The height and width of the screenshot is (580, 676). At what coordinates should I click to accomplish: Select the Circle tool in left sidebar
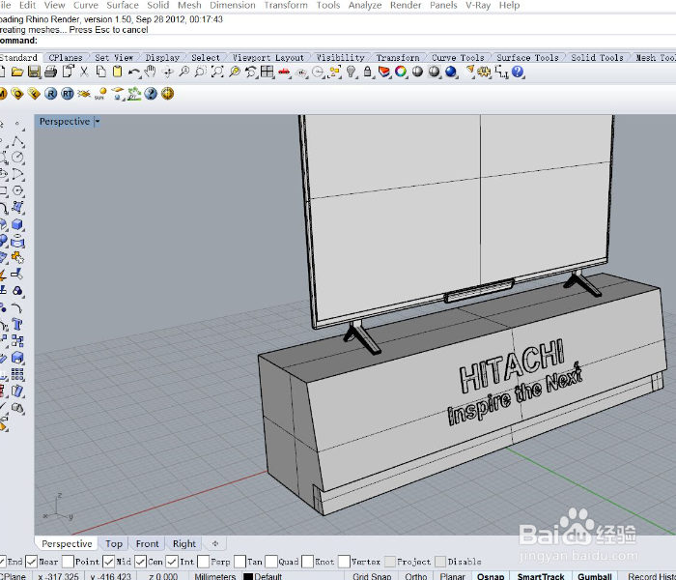pyautogui.click(x=17, y=158)
